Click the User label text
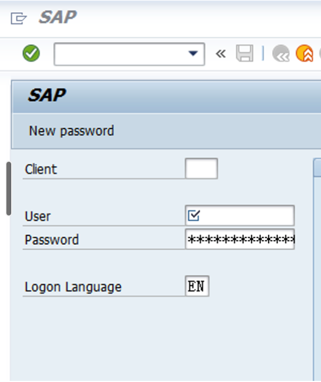 (38, 217)
